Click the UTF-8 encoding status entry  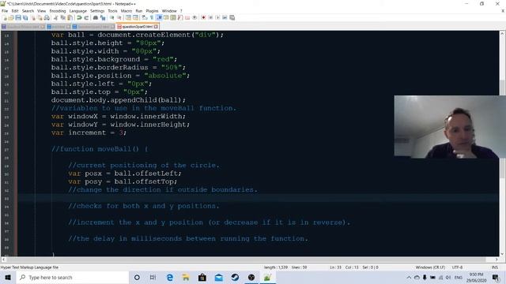457,267
